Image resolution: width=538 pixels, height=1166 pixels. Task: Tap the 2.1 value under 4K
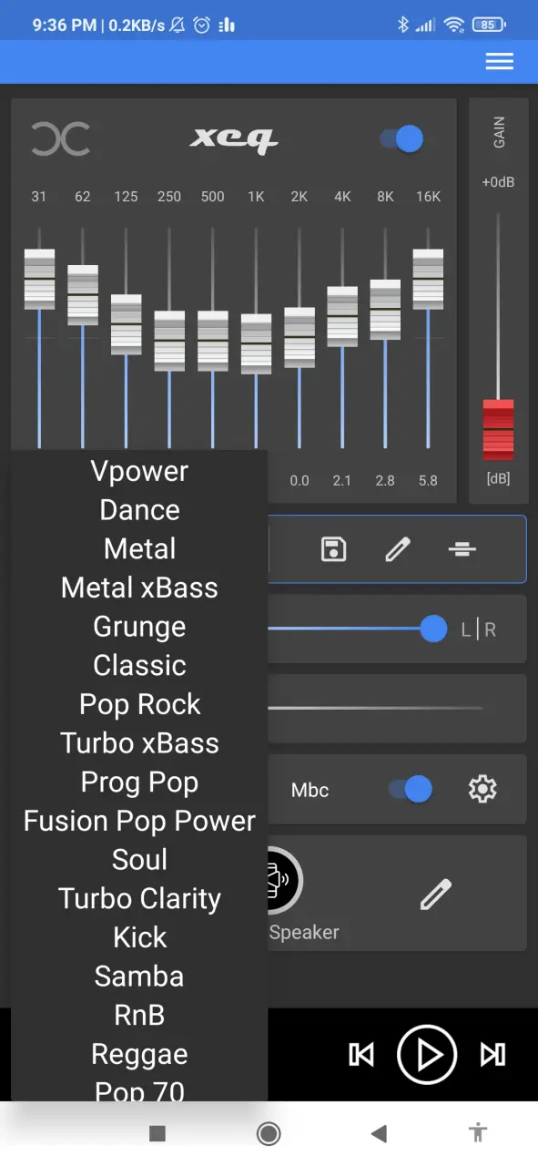pyautogui.click(x=342, y=481)
